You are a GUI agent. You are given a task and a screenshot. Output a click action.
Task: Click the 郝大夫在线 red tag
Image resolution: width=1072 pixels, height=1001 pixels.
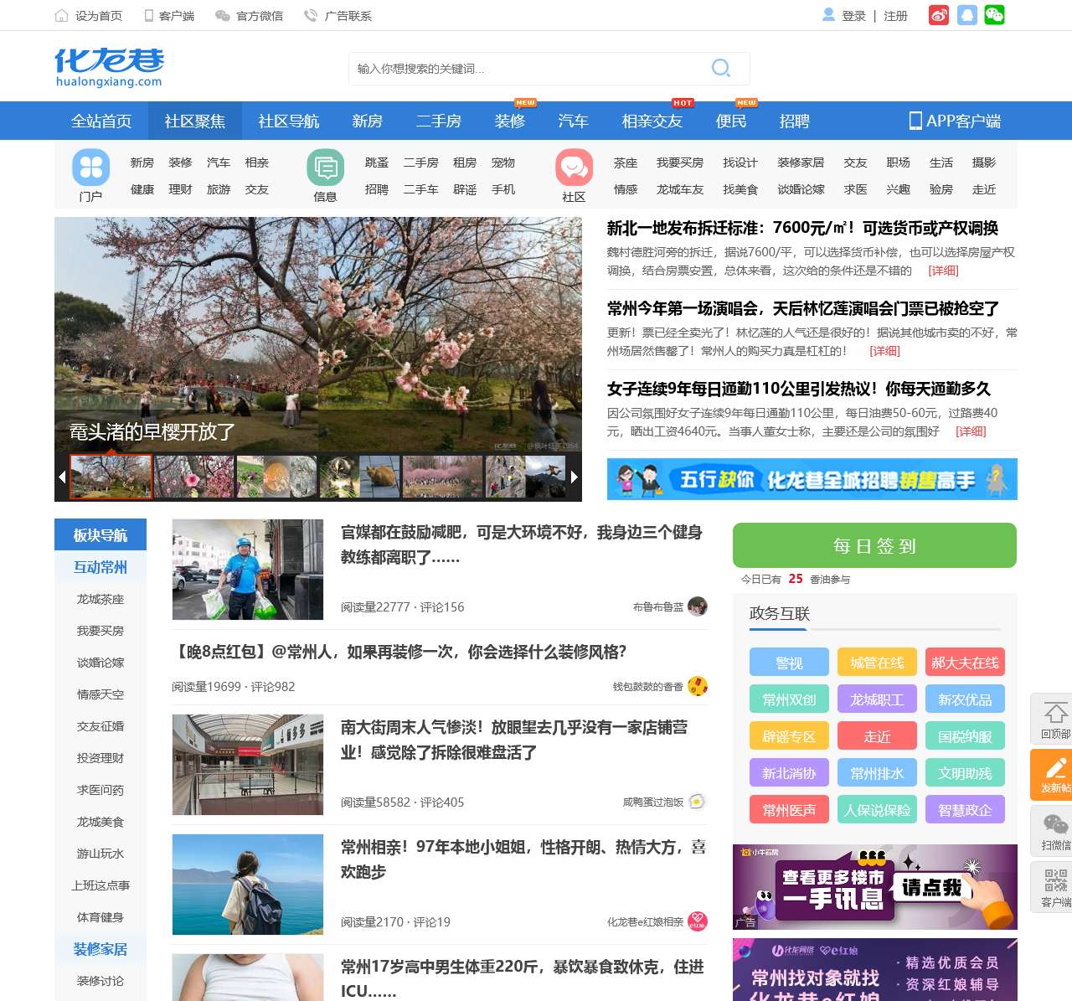point(965,662)
